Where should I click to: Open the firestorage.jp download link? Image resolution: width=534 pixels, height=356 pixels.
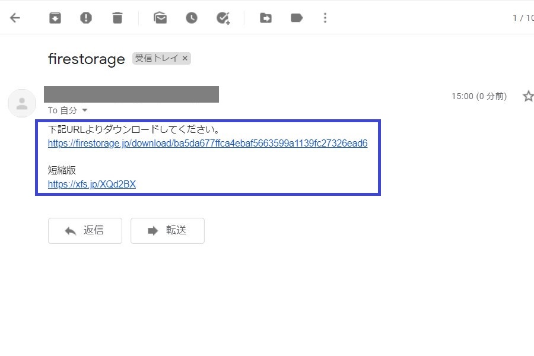point(208,144)
